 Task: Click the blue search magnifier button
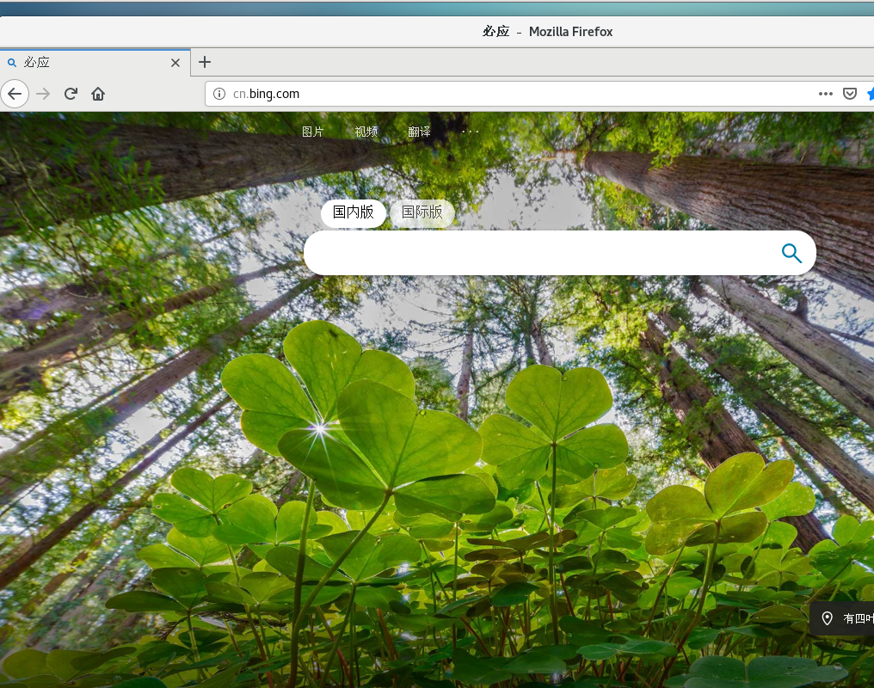click(x=791, y=253)
